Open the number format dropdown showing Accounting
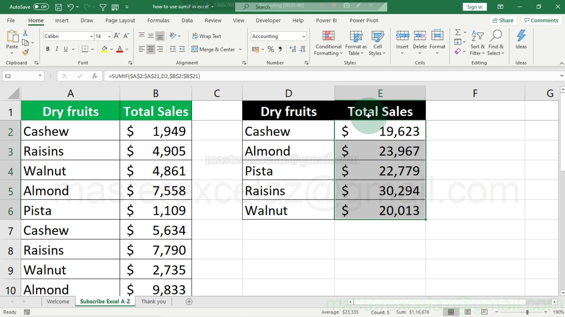 click(x=304, y=36)
